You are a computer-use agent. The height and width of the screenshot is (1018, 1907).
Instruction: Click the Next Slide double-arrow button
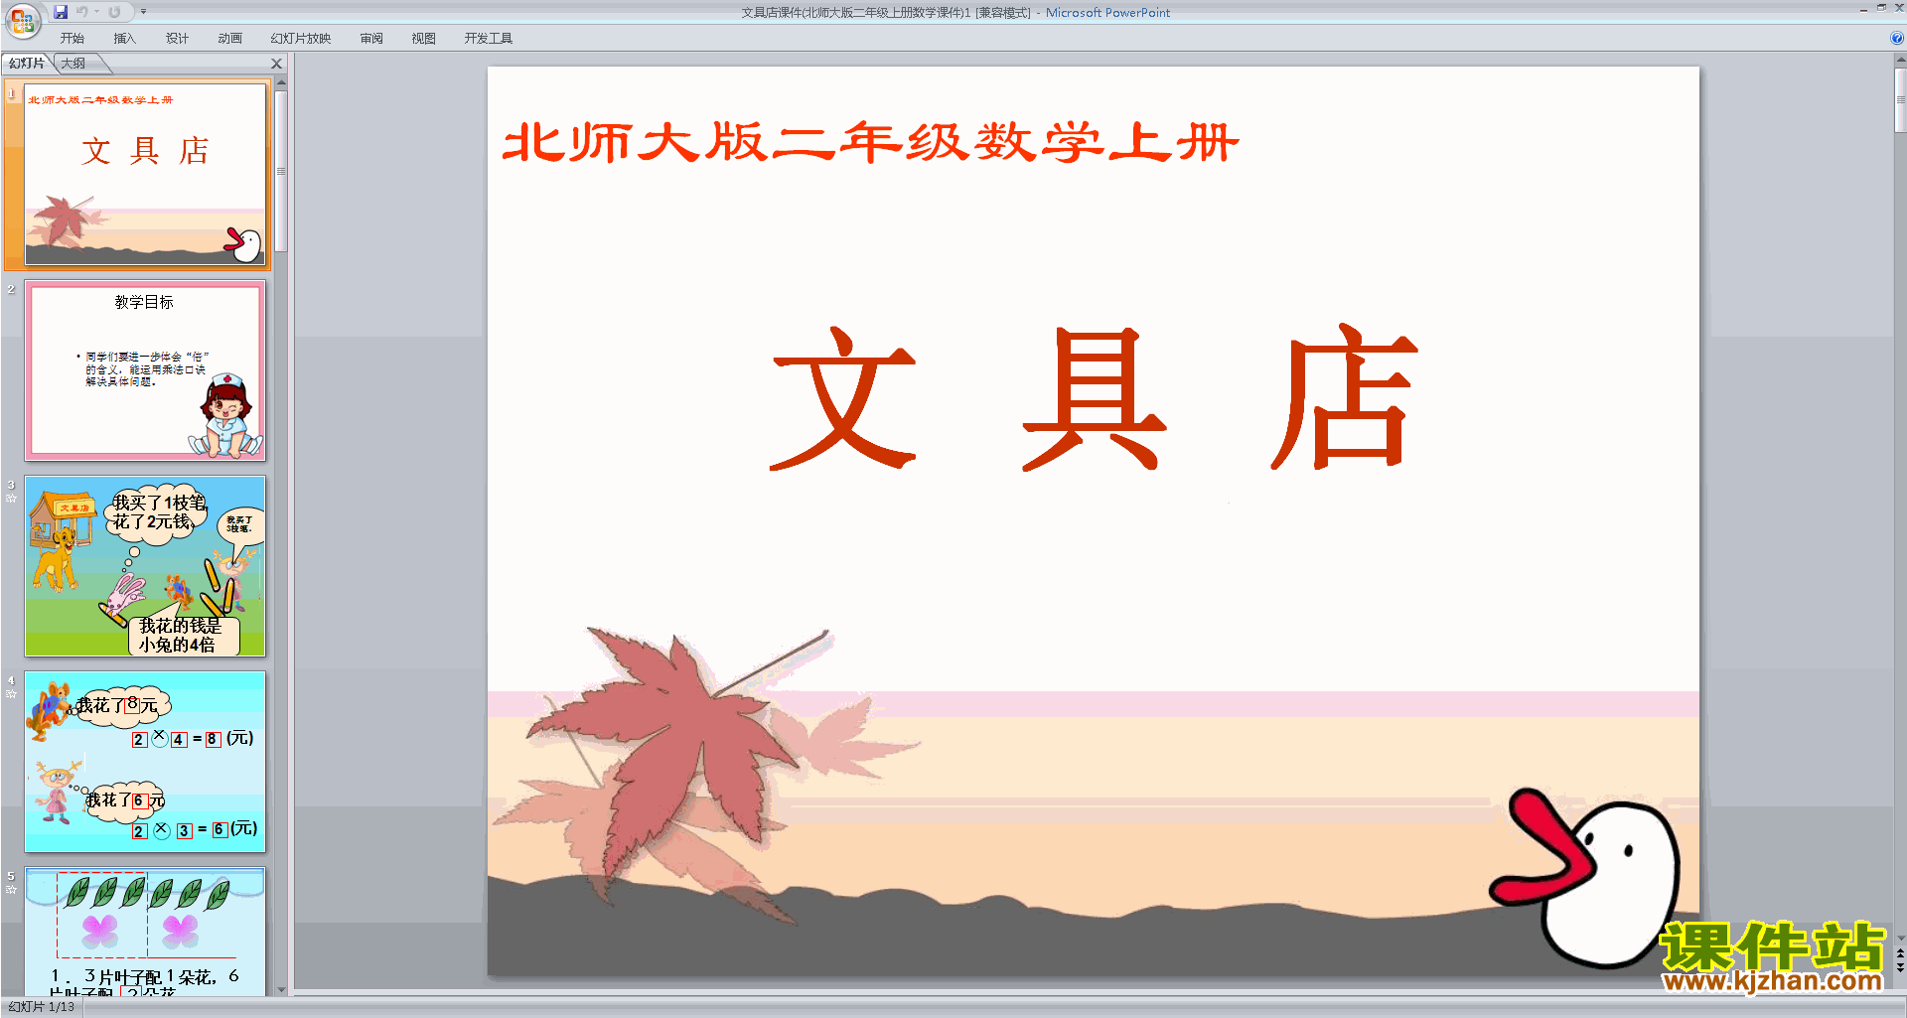pos(1900,967)
